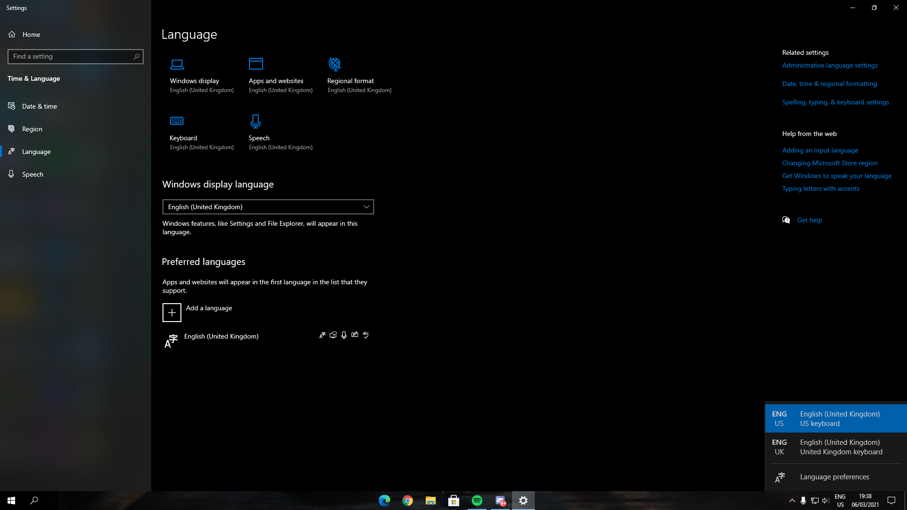Click the Speech microphone icon
Viewport: 907px width, 510px height.
tap(256, 121)
